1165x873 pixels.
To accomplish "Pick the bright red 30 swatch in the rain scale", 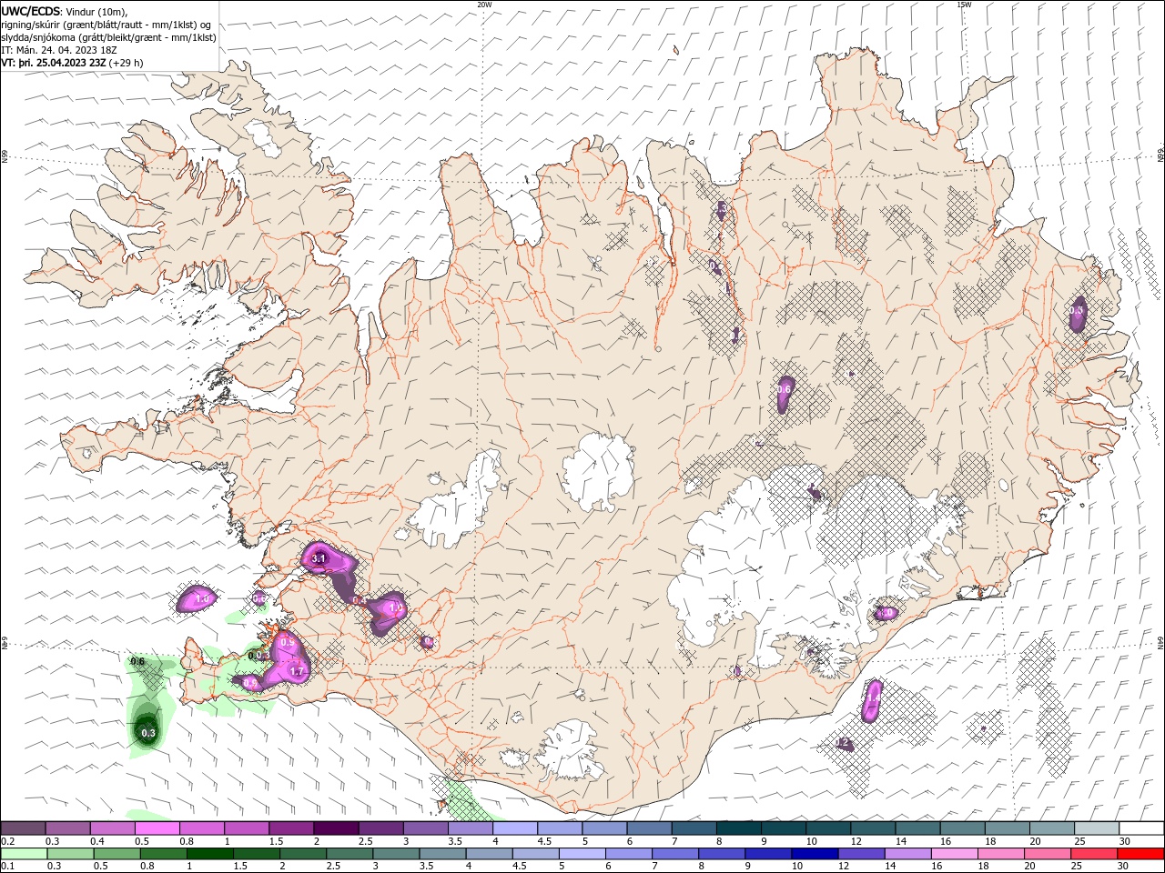I will click(1141, 854).
